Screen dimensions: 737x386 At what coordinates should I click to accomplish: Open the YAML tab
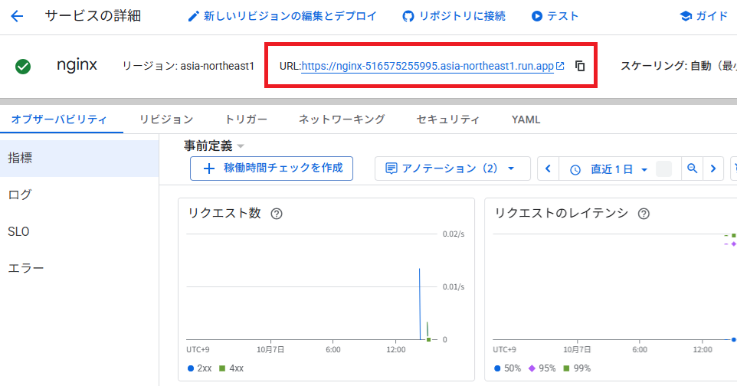[526, 119]
